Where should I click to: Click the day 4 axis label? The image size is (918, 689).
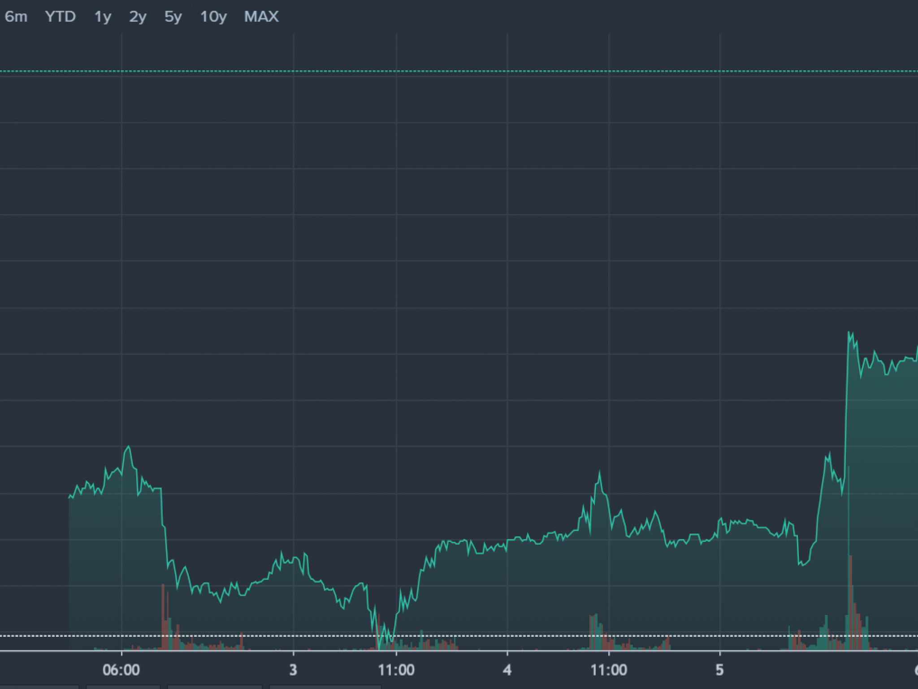point(507,670)
